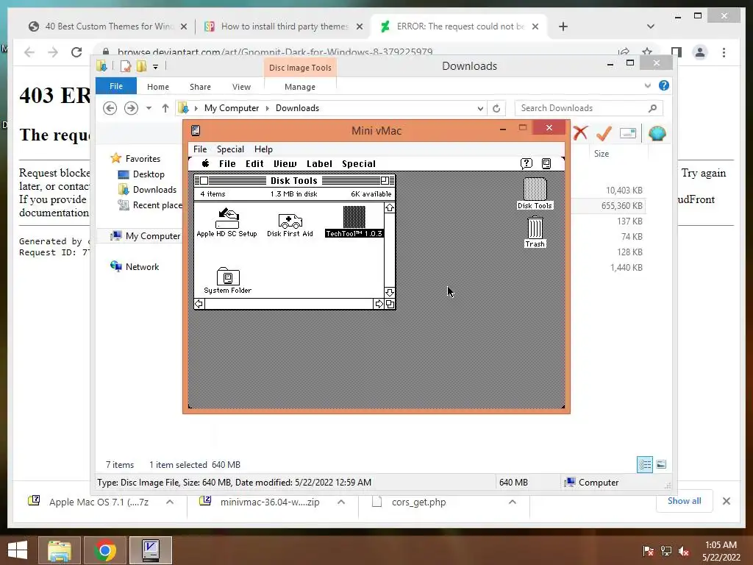Open Explorer help question mark icon
753x565 pixels.
coord(664,85)
